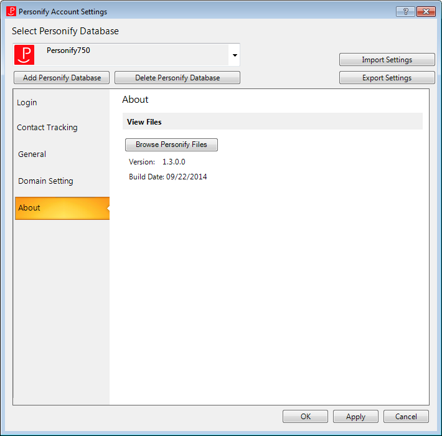Click the About page heading
This screenshot has height=436, width=442.
tap(135, 100)
